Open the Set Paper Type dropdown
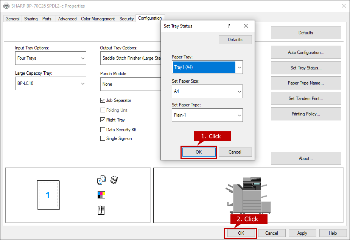Viewport: 350px width, 240px height. [207, 115]
